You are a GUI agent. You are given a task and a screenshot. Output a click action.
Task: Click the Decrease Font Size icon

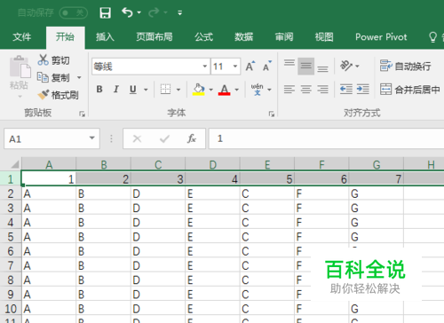pos(267,66)
